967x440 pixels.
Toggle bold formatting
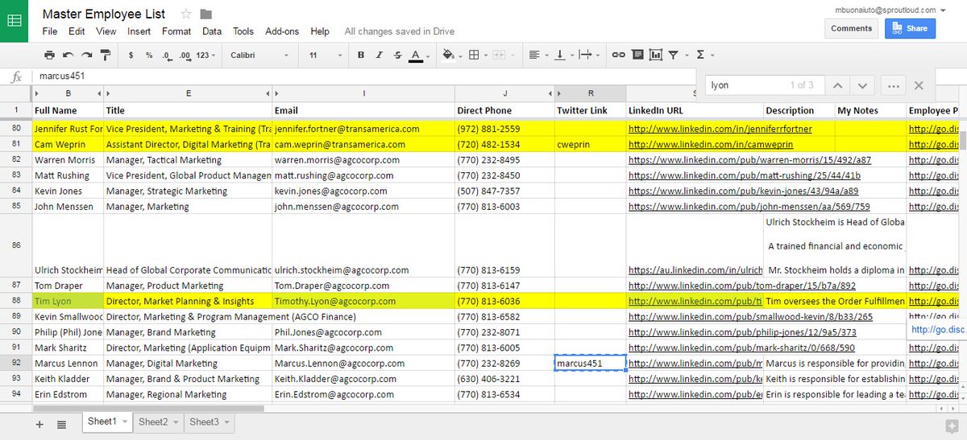(x=361, y=56)
